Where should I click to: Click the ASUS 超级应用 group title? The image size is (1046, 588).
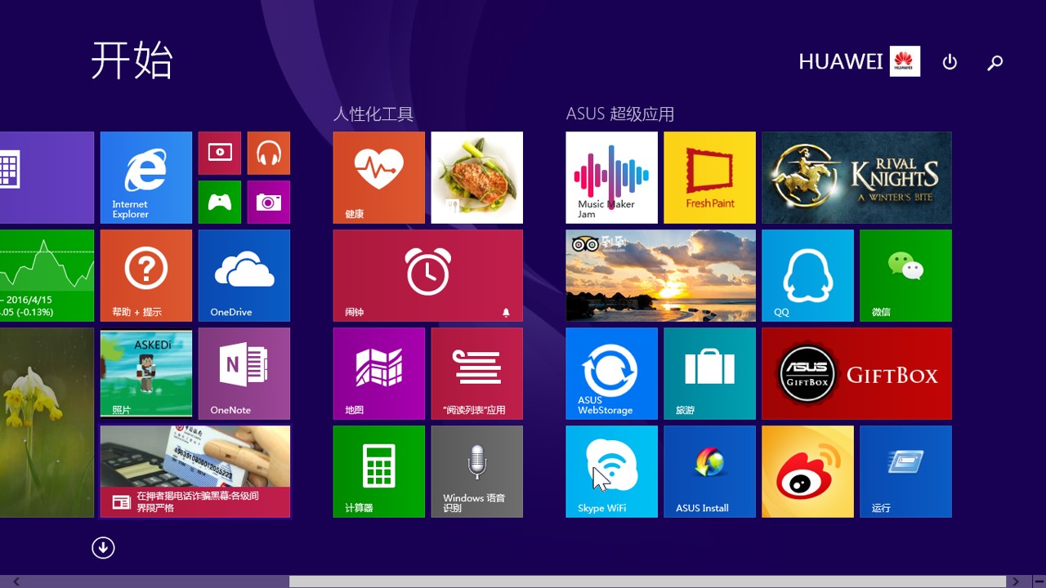pos(620,114)
